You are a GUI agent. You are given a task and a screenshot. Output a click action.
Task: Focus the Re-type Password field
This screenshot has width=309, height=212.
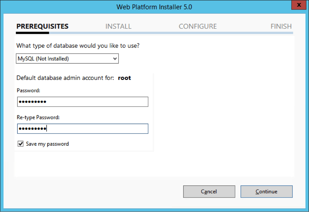(82, 128)
